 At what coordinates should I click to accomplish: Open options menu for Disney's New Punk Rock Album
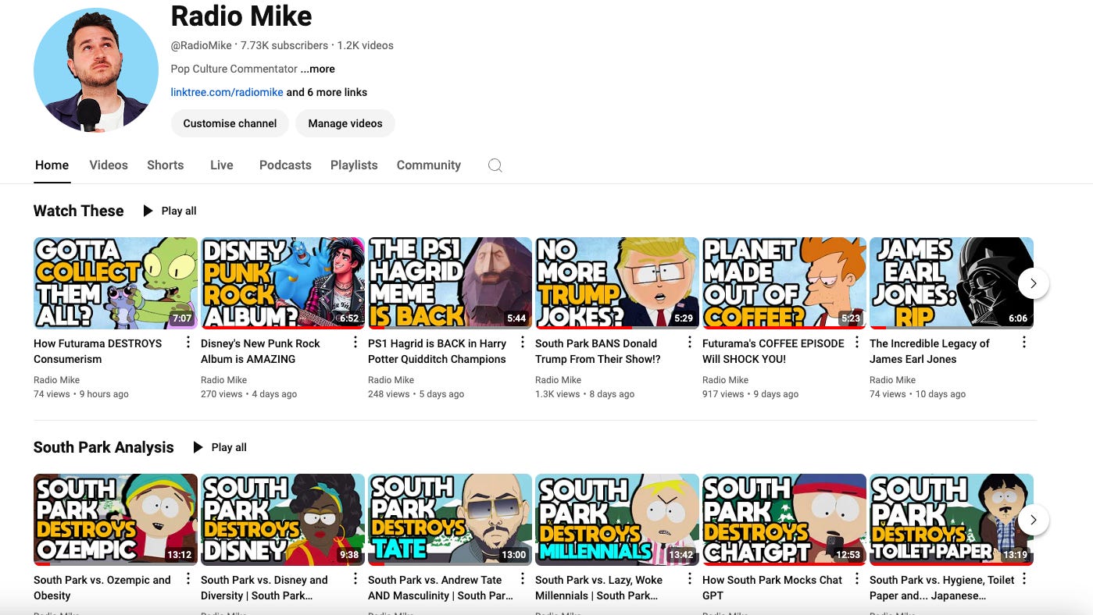[x=355, y=343]
